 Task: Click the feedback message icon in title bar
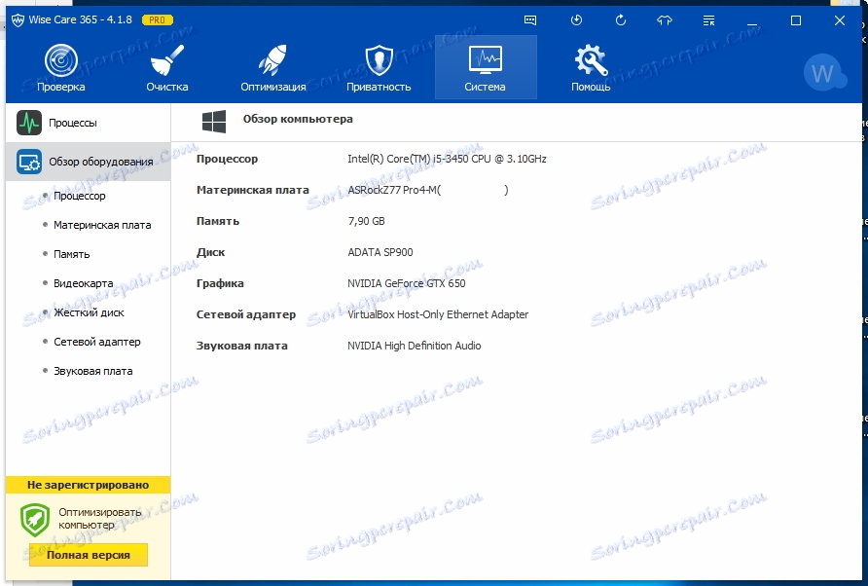529,20
